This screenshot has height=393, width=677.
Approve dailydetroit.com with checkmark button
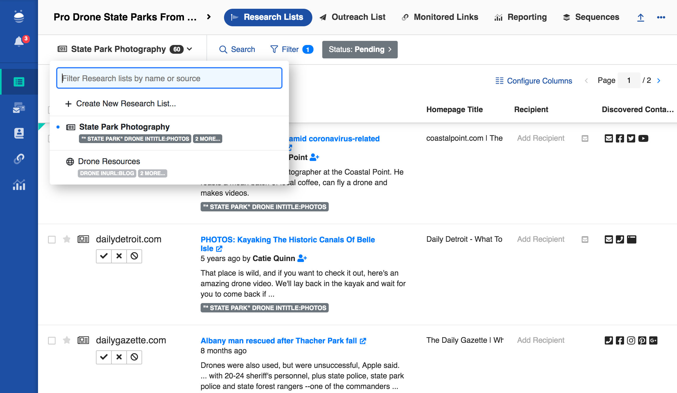104,256
